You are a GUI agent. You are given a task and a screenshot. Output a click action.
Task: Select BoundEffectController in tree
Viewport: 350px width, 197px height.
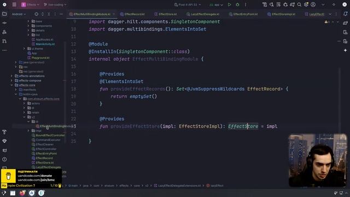(x=50, y=135)
